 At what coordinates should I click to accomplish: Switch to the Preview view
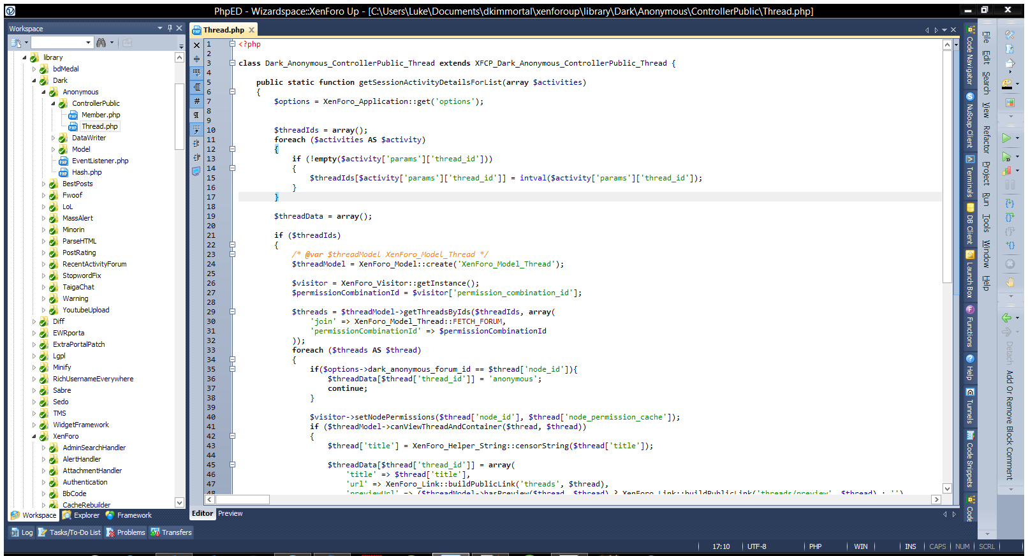230,513
